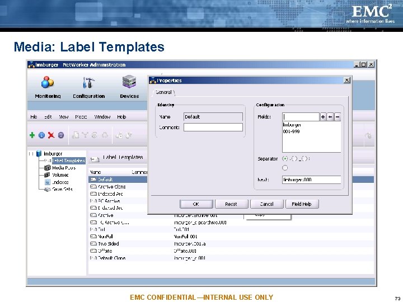Select the Save Sets tree icon
The height and width of the screenshot is (302, 403).
point(47,189)
